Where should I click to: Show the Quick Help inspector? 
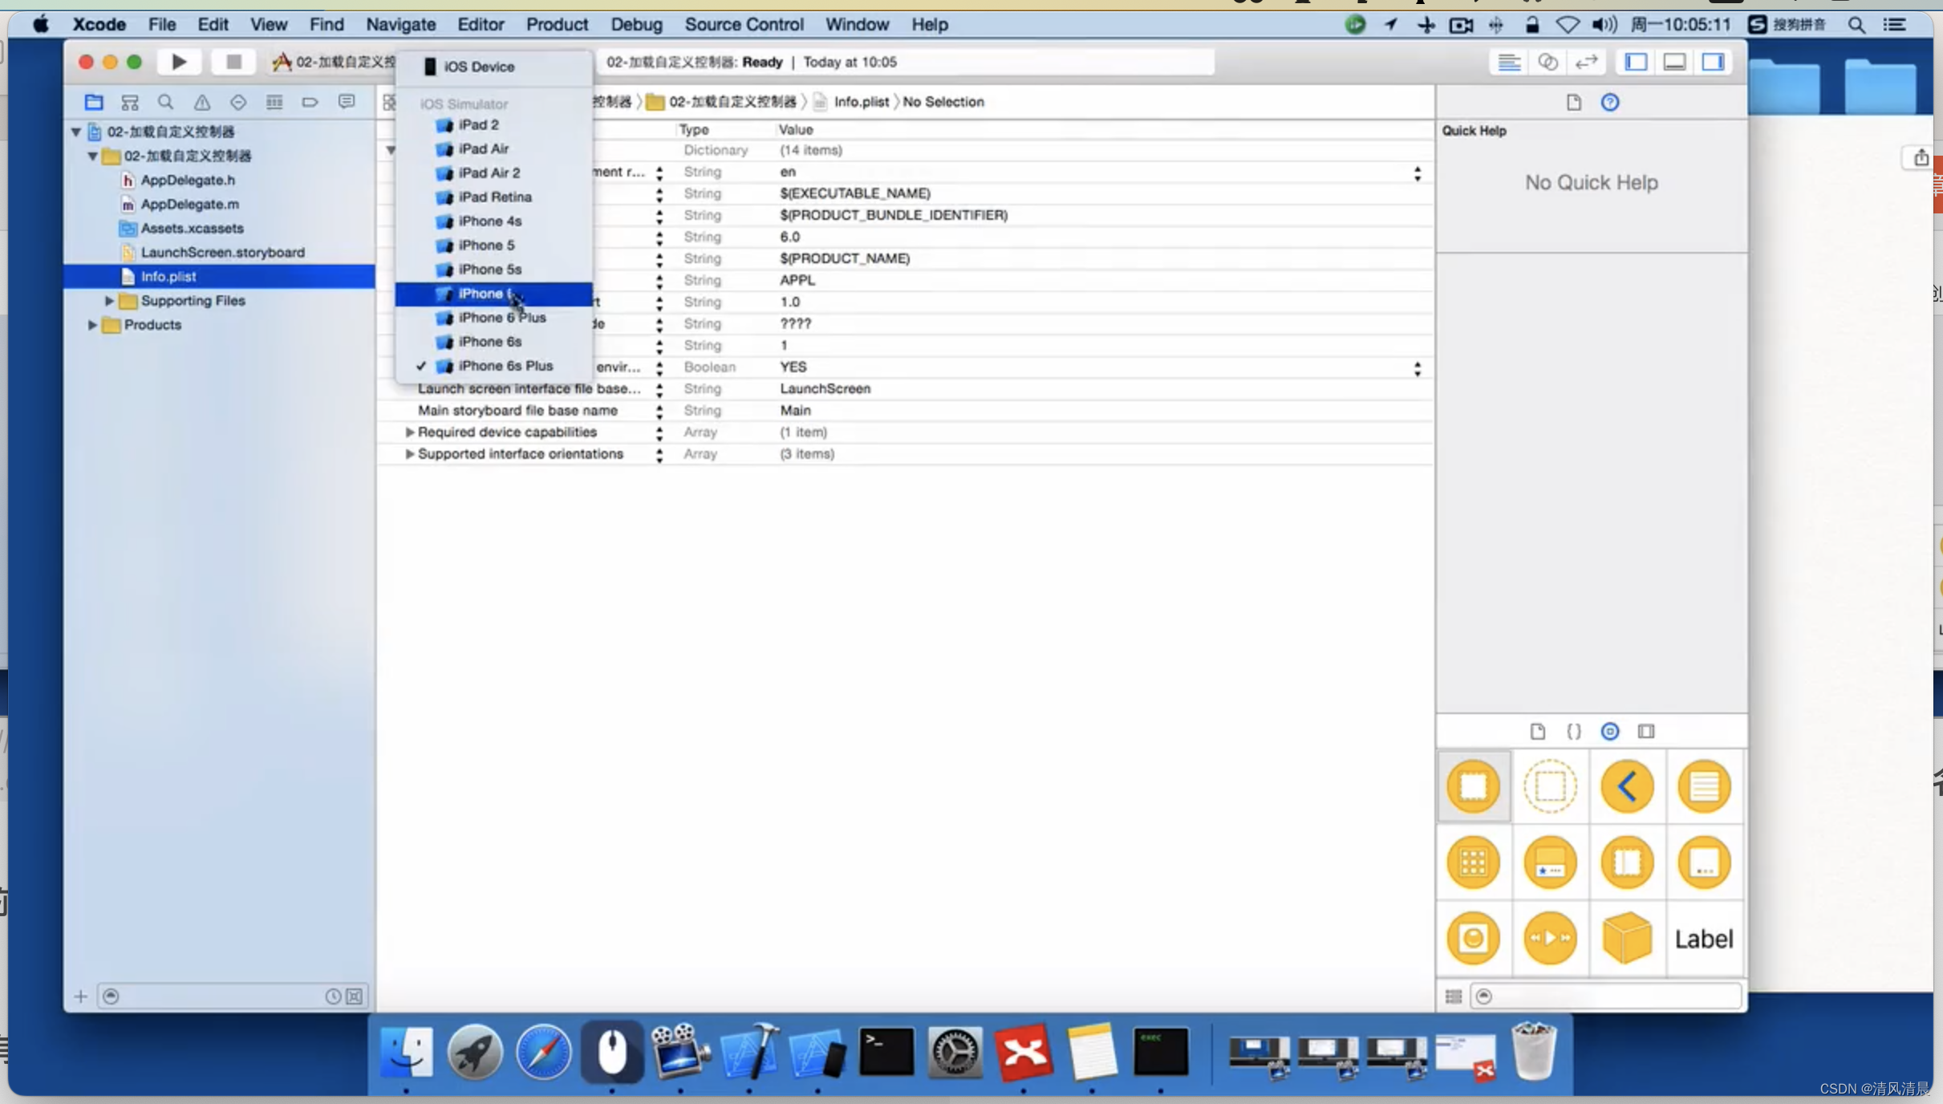pos(1610,102)
